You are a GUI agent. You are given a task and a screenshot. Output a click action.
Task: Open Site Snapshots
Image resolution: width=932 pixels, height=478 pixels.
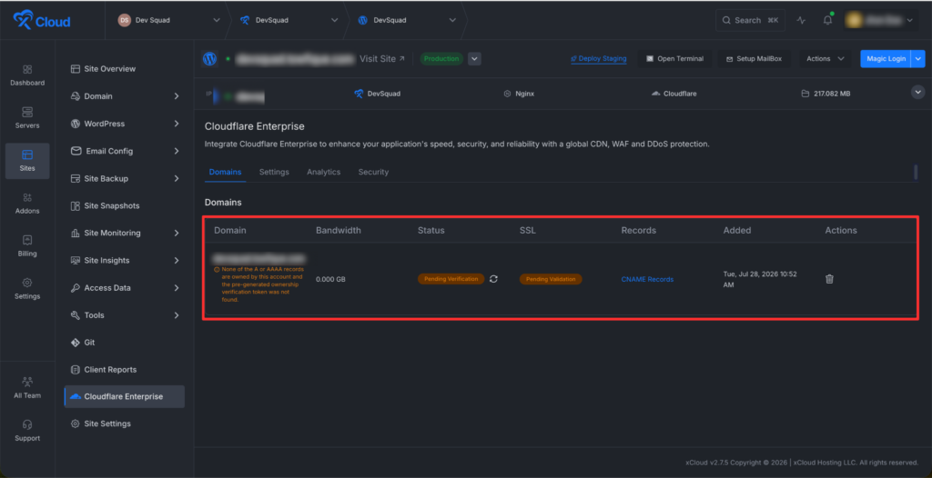pos(105,205)
